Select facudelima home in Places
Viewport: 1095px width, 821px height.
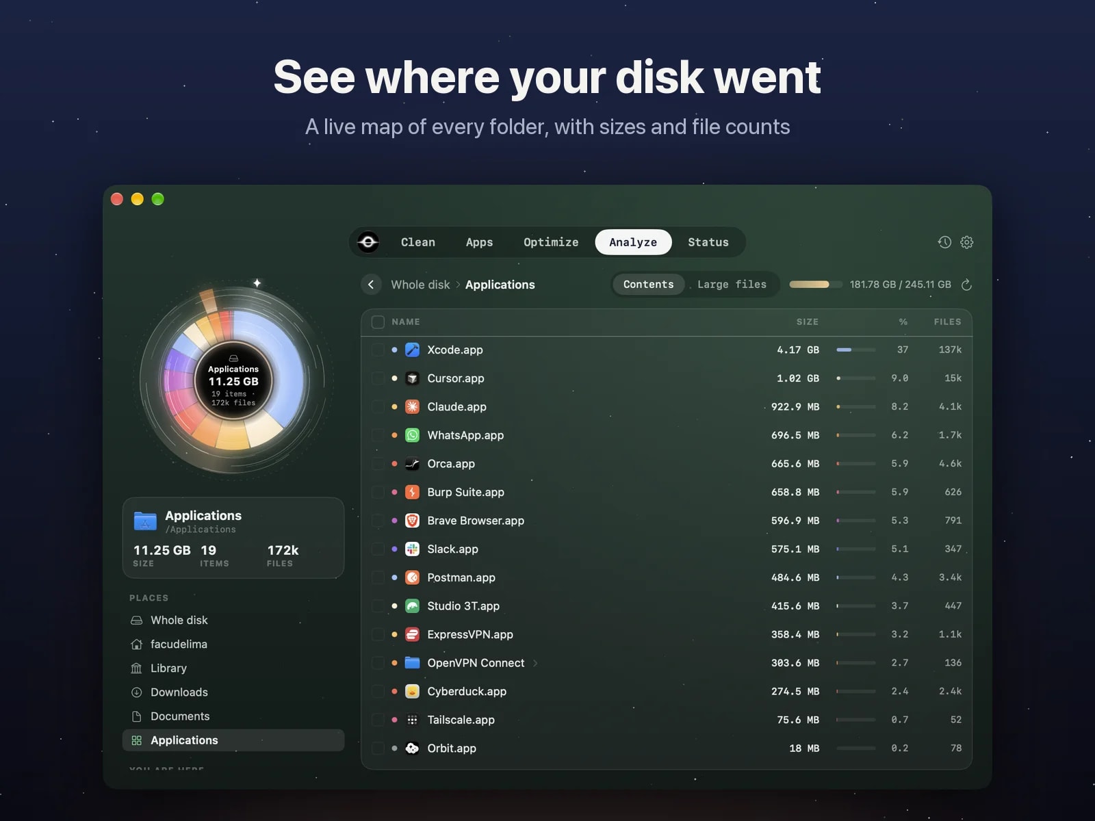(233, 644)
